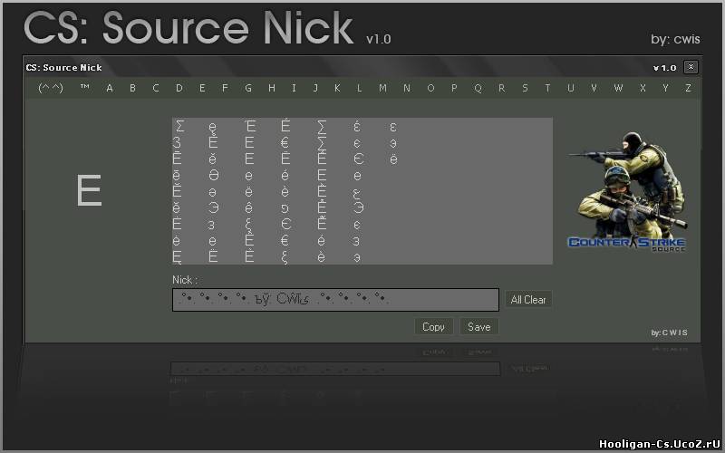
Task: Choose the X letter tab
Action: point(643,88)
